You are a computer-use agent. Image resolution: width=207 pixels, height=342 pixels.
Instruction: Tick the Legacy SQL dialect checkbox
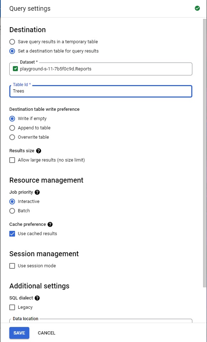point(12,307)
